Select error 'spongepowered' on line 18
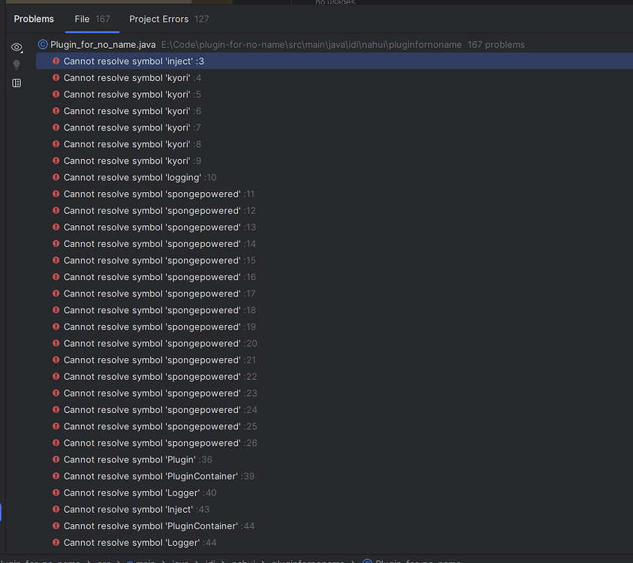The height and width of the screenshot is (563, 633). pyautogui.click(x=335, y=310)
